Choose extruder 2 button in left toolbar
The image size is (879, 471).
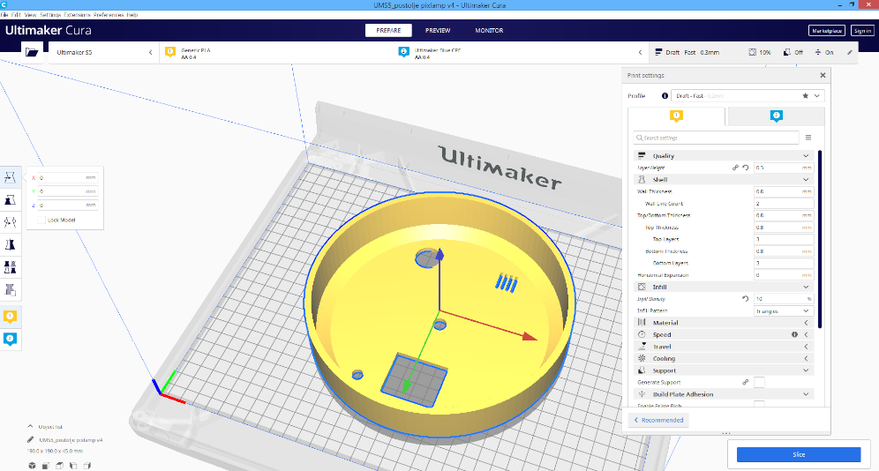[x=10, y=339]
